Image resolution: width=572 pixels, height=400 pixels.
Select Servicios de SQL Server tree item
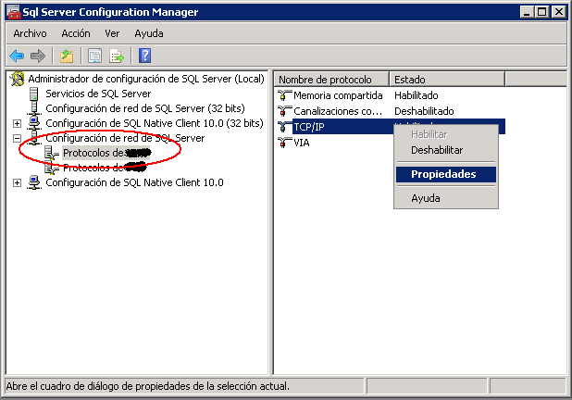[98, 94]
